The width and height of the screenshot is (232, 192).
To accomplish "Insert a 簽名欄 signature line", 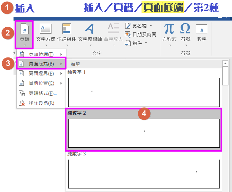I will [136, 26].
